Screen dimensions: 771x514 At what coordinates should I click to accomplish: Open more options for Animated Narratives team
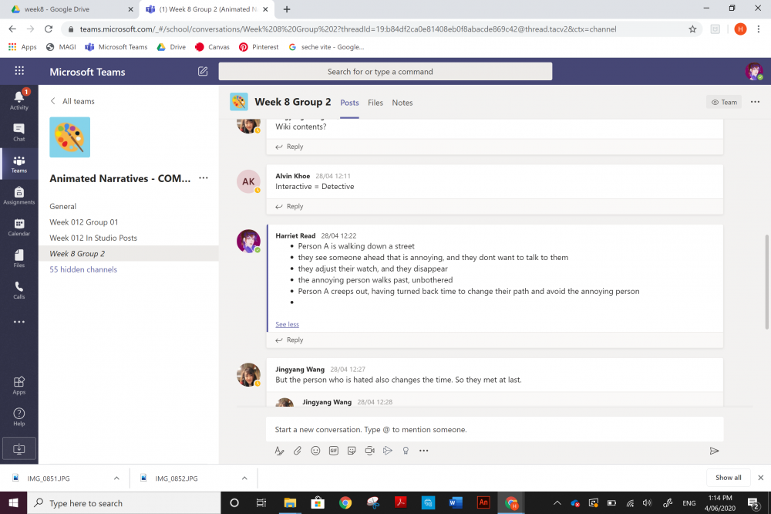pos(204,178)
